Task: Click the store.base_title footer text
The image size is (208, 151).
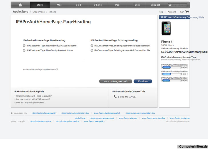Action: point(21,113)
